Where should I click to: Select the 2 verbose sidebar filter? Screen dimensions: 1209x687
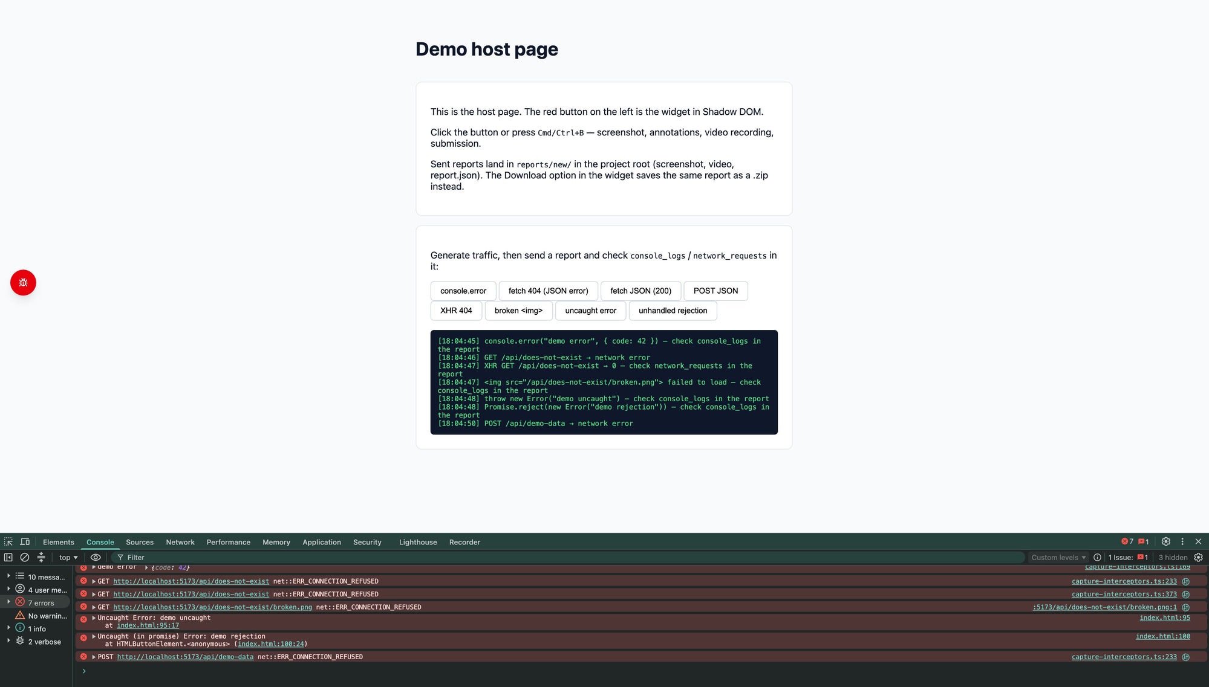tap(36, 642)
